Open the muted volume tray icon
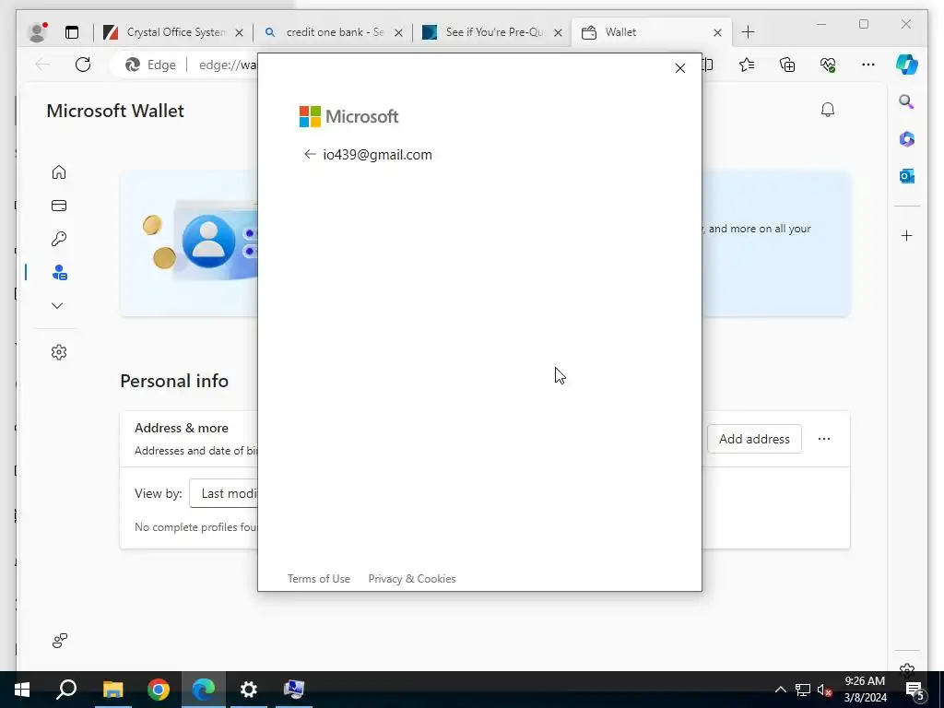 pos(825,690)
